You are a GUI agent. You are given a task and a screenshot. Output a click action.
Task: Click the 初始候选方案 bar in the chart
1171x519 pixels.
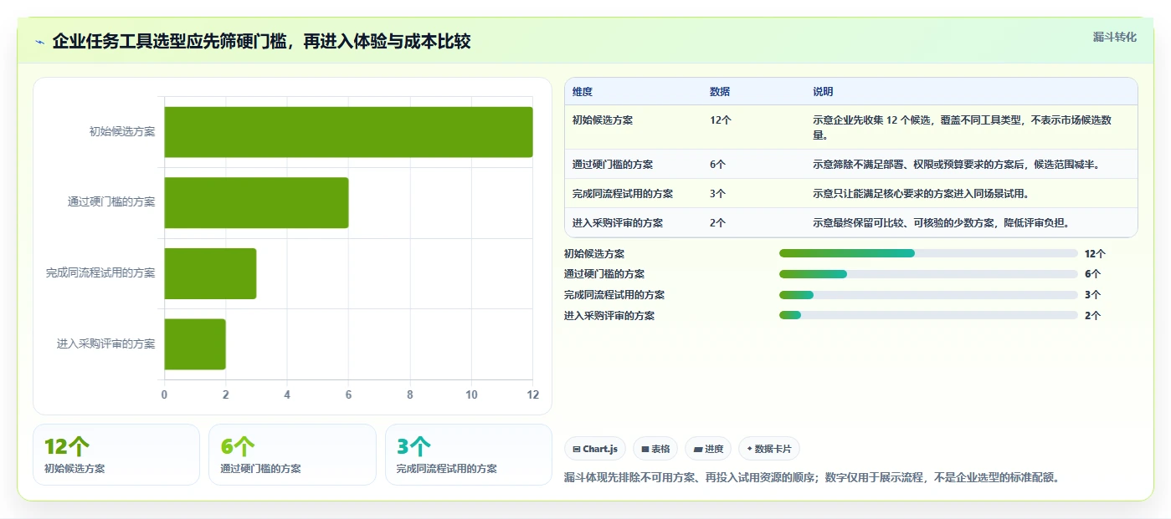(348, 132)
